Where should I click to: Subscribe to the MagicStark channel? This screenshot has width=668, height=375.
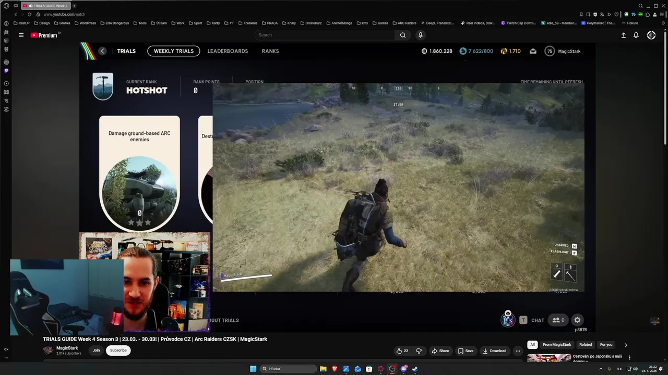tap(118, 351)
